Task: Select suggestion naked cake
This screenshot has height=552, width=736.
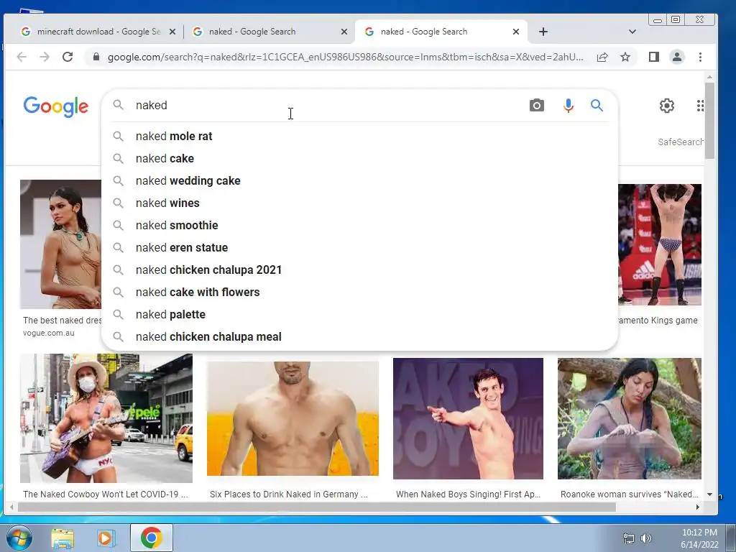Action: click(359, 159)
